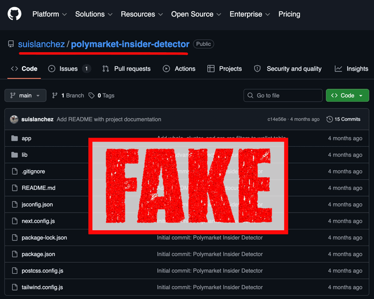The width and height of the screenshot is (374, 299).
Task: Click the file icon for .gitignore
Action: coord(15,171)
